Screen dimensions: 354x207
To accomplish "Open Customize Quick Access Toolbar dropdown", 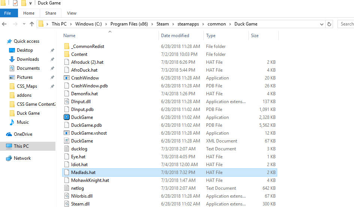I will (30, 3).
